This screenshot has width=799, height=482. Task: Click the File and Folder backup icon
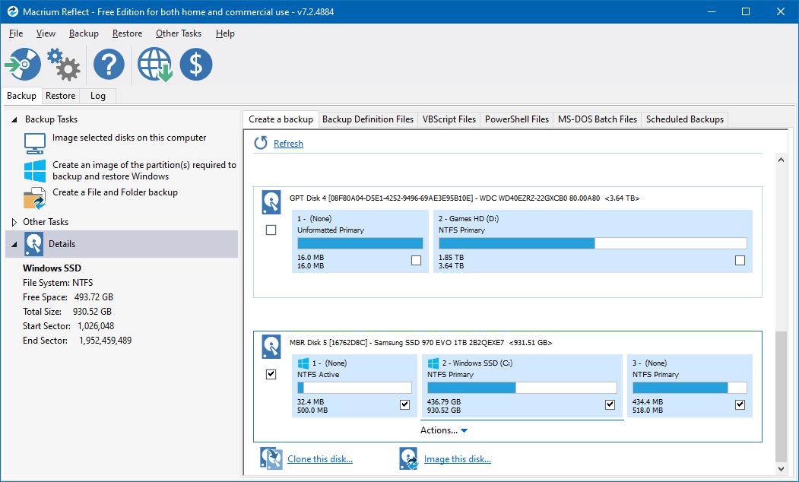click(x=35, y=198)
